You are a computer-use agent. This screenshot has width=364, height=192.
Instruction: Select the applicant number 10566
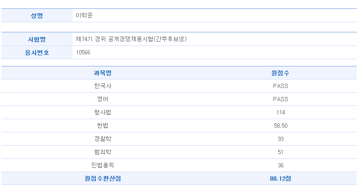83,52
